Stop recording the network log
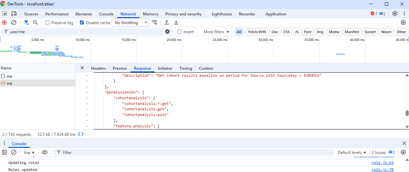 [x=4, y=22]
